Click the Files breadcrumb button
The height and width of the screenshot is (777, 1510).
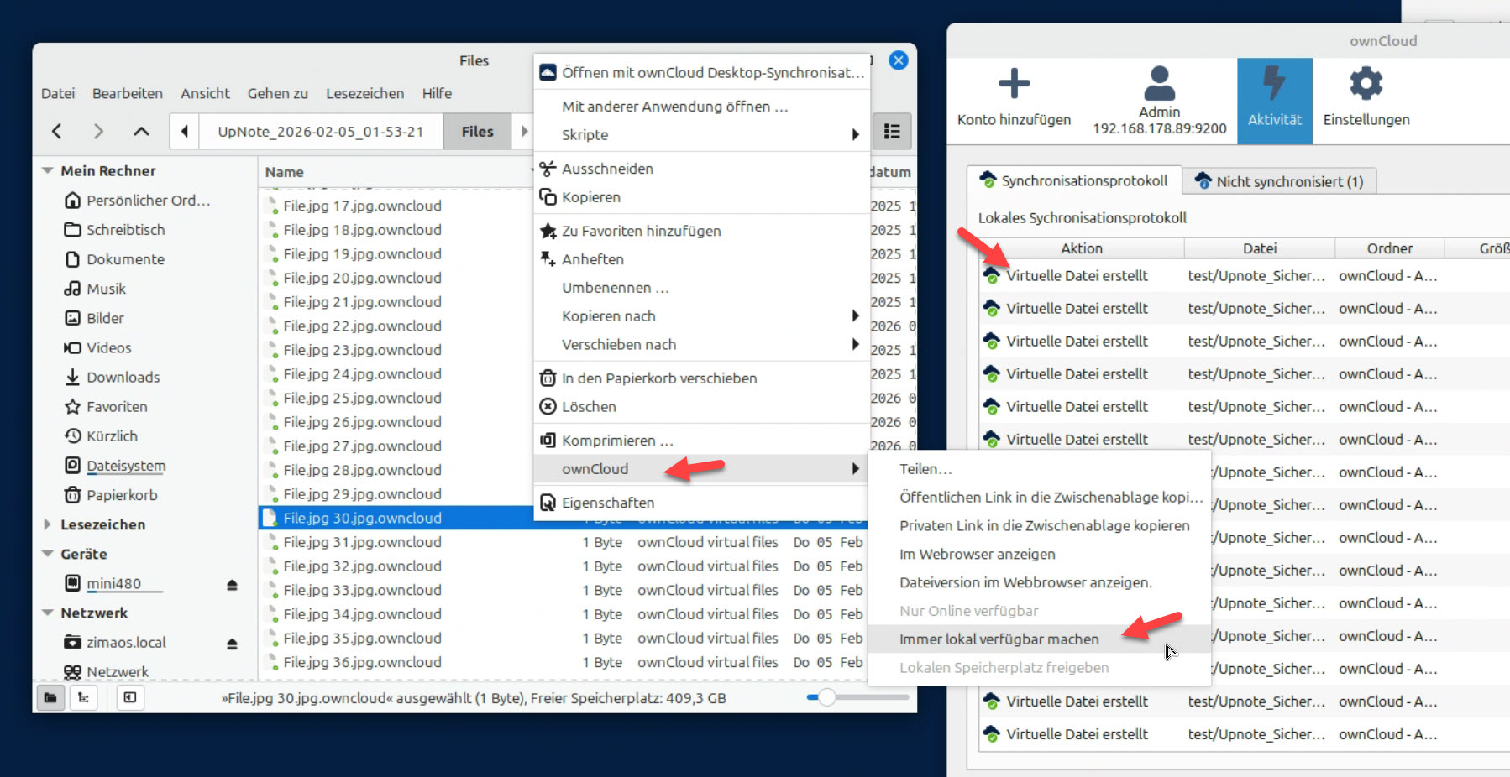[477, 132]
